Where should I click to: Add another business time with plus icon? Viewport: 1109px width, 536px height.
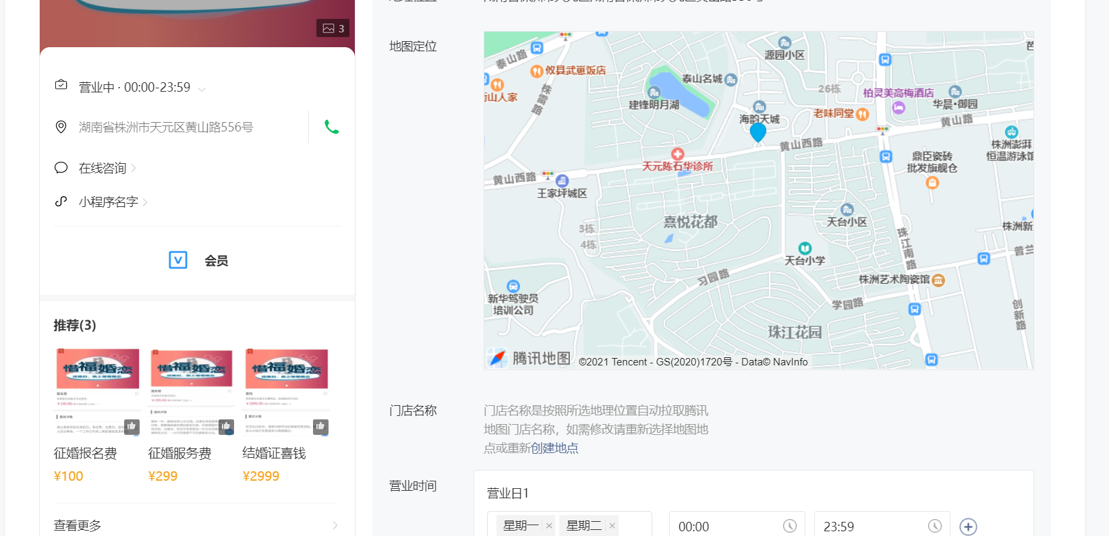(968, 527)
